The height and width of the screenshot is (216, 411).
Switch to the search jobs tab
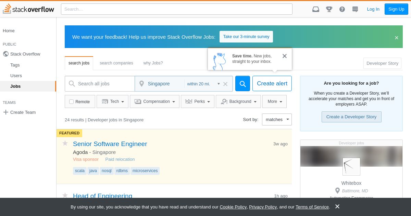(x=79, y=63)
